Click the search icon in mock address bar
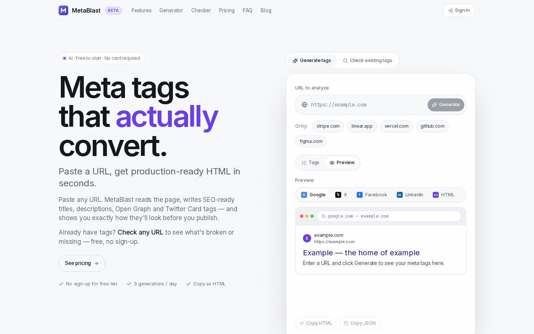This screenshot has height=334, width=534. [x=323, y=216]
